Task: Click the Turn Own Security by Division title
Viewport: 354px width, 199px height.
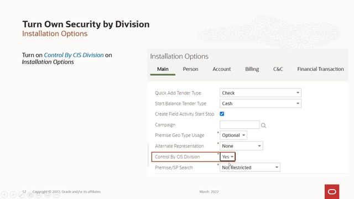Action: (86, 24)
